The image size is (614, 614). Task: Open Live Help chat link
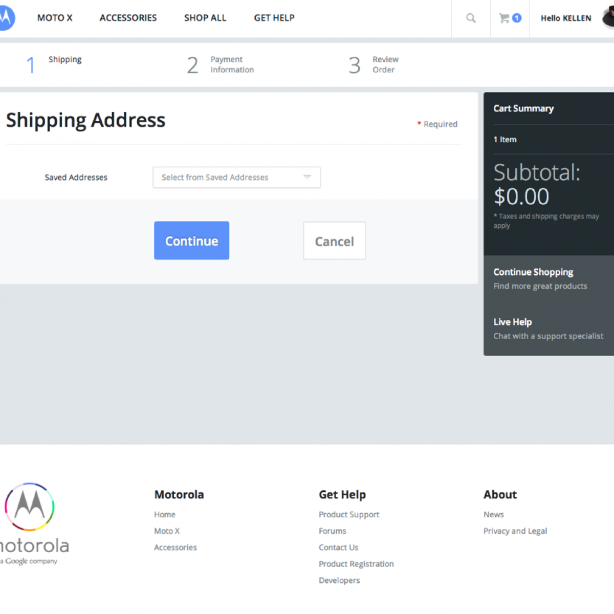tap(513, 322)
